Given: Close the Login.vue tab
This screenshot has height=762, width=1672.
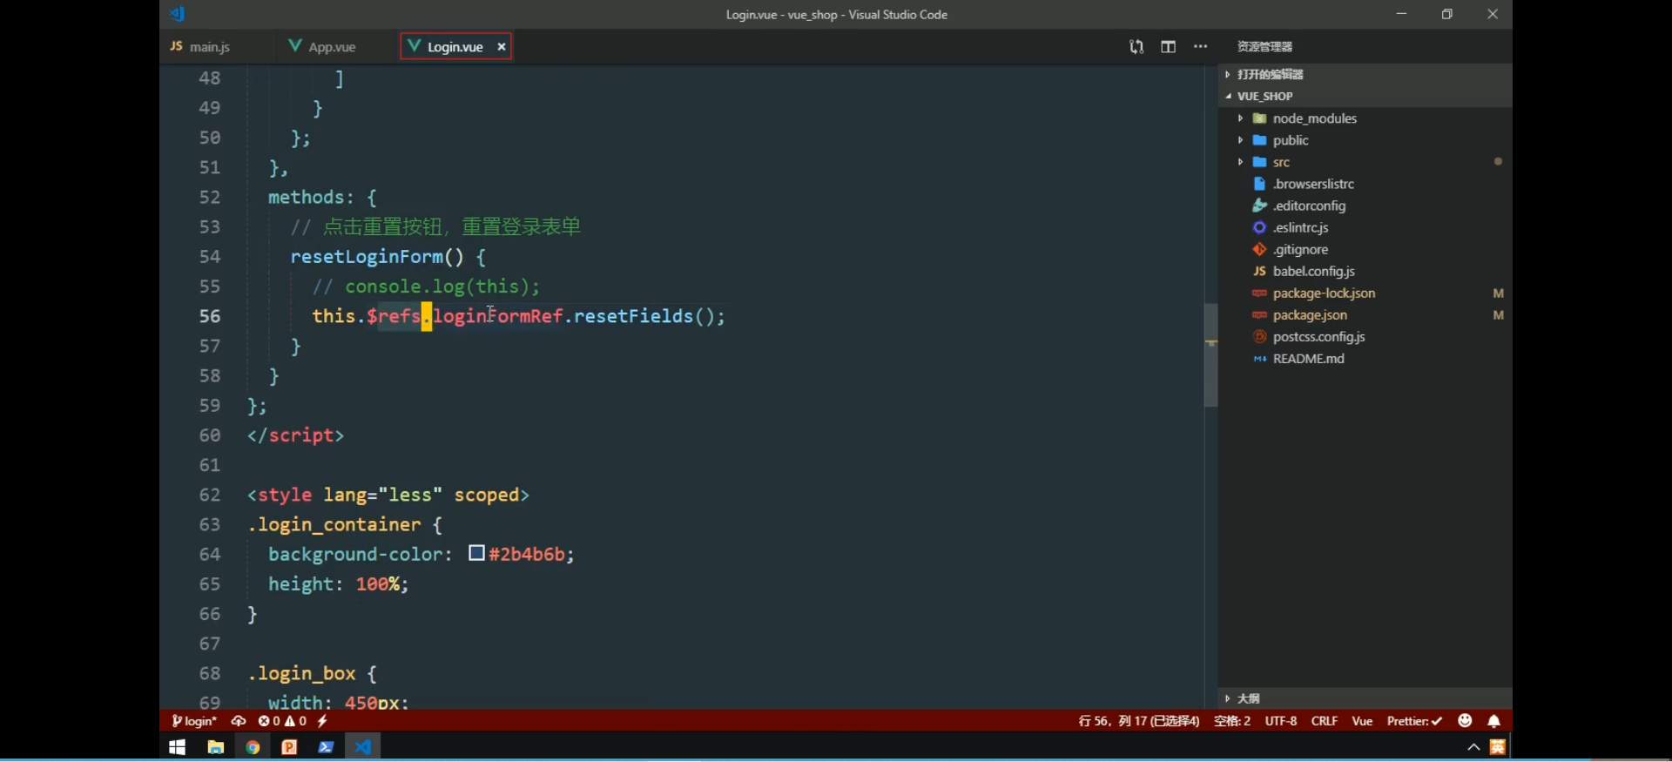Looking at the screenshot, I should (502, 47).
